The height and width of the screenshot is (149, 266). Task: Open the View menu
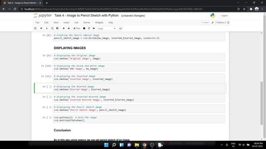(56, 22)
